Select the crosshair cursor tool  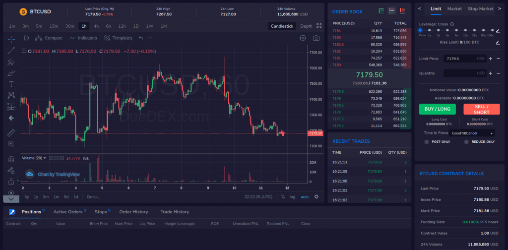point(11,40)
